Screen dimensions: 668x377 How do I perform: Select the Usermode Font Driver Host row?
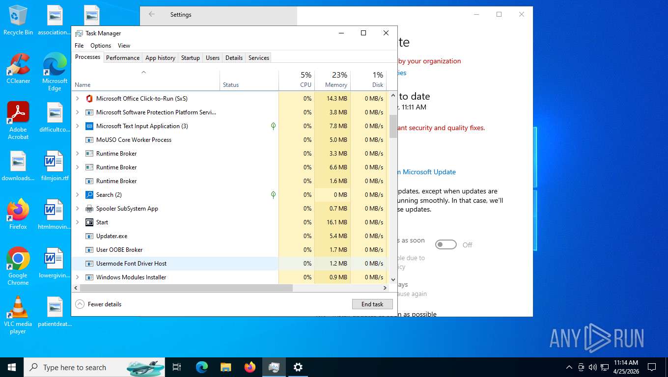(x=230, y=264)
